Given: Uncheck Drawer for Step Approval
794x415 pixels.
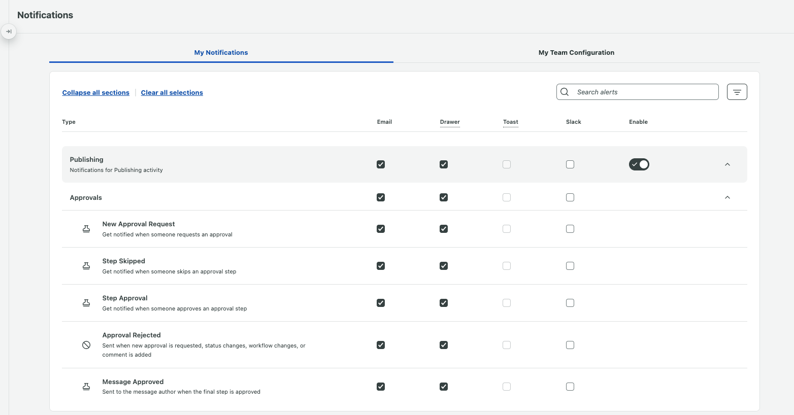Looking at the screenshot, I should 444,303.
